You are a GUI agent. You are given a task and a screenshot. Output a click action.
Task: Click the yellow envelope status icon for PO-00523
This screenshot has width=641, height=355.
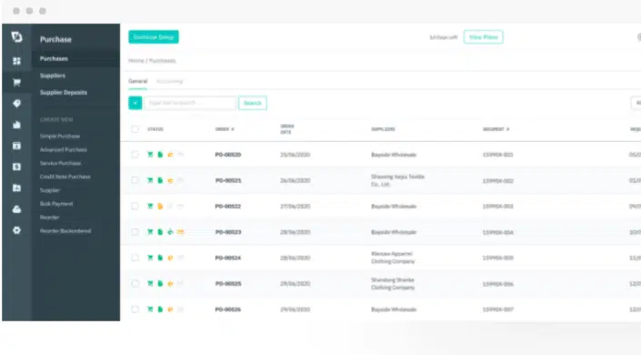(180, 232)
